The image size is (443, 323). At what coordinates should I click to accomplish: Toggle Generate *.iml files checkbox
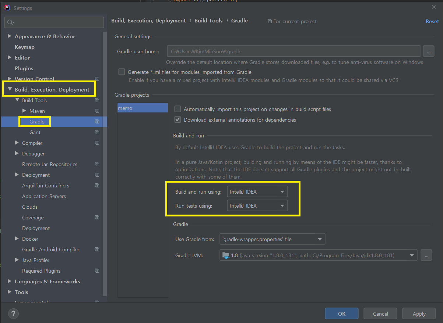122,72
